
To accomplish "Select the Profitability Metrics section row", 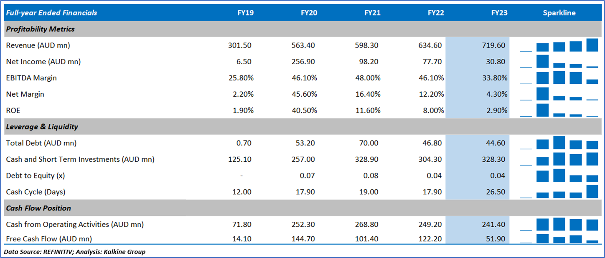I will tap(41, 29).
